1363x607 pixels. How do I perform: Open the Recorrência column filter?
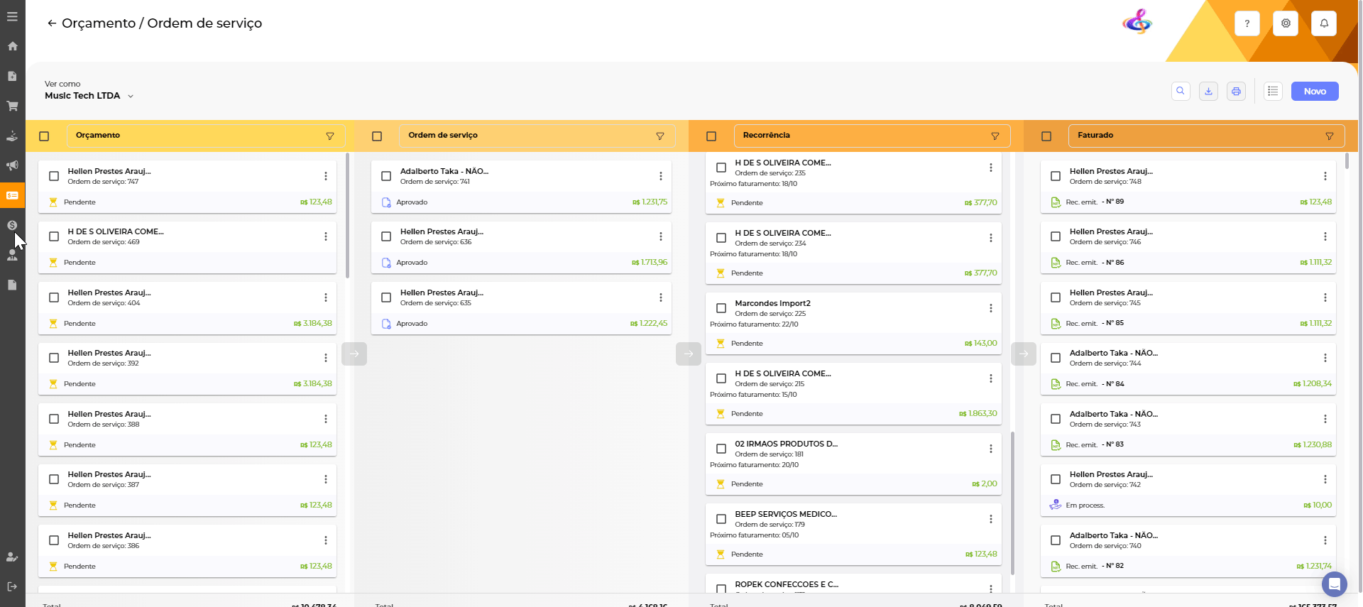tap(995, 136)
